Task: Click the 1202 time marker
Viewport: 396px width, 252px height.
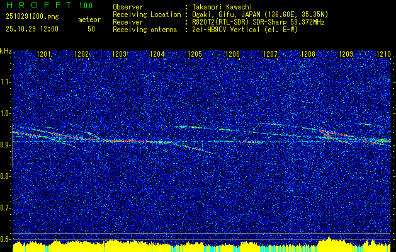Action: tap(82, 54)
